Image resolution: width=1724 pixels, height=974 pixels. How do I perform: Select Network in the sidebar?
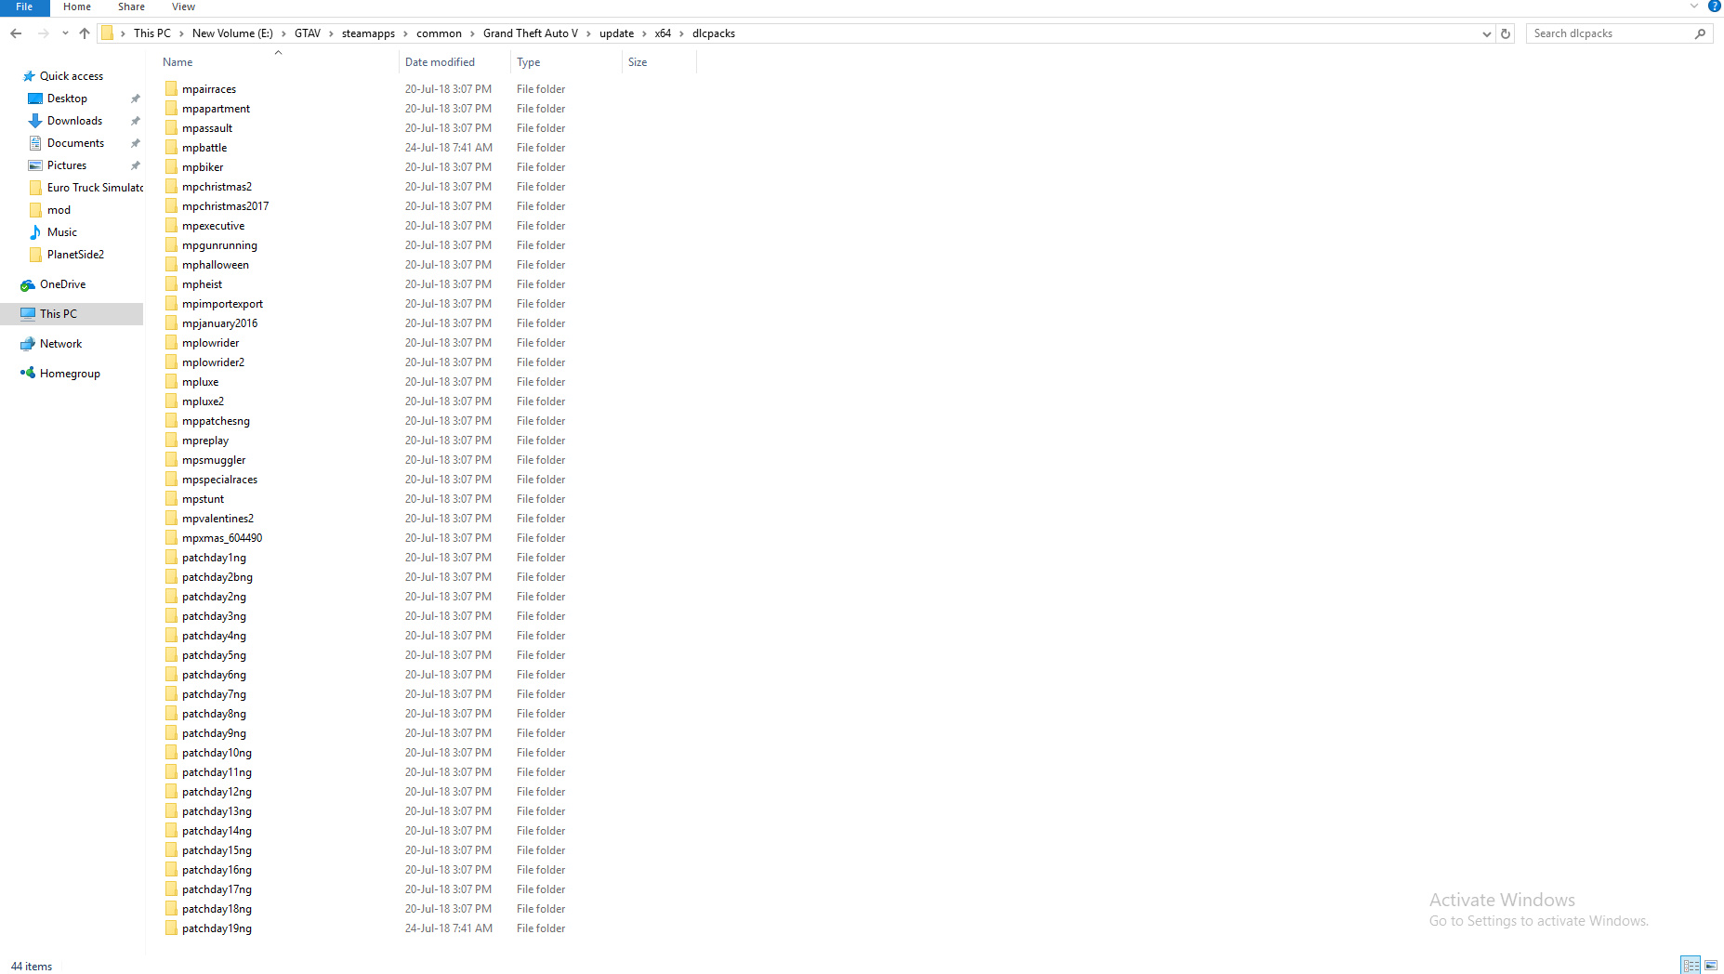point(61,343)
